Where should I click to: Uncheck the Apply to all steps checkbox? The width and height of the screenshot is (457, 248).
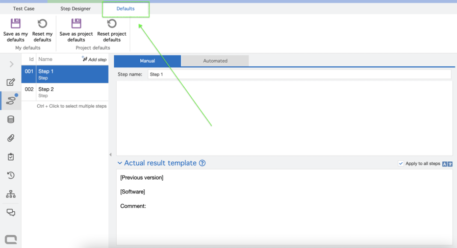[401, 164]
